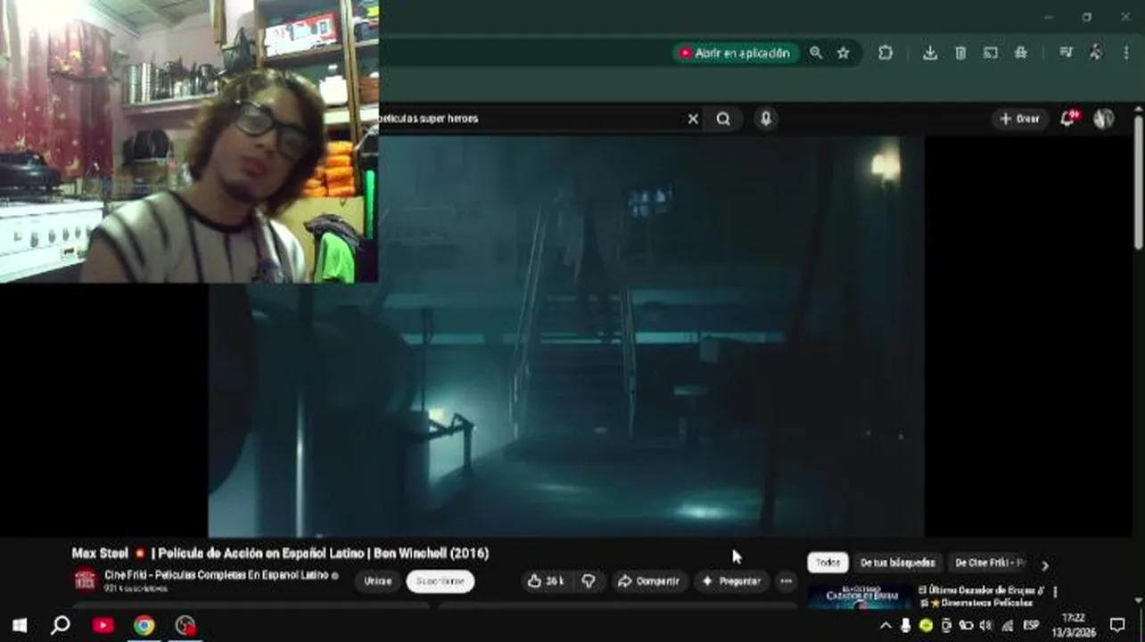Screen dimensions: 1145x642
Task: Open the YouTube account avatar menu
Action: [x=1104, y=119]
